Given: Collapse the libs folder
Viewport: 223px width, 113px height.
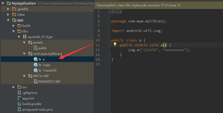Looking at the screenshot, I should (14, 31).
